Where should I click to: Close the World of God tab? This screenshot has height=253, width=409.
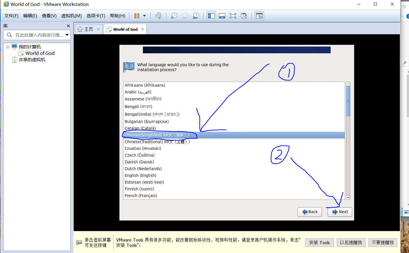click(x=142, y=29)
